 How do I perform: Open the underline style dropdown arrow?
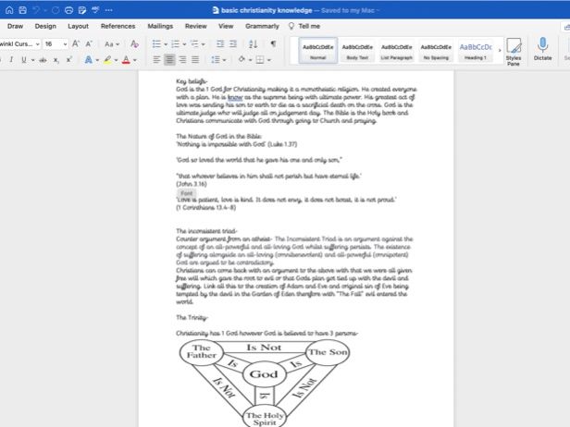click(x=32, y=60)
